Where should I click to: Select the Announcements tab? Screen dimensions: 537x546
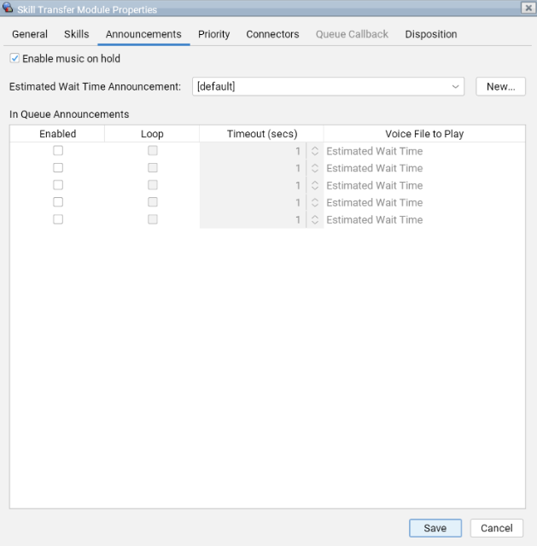[143, 34]
